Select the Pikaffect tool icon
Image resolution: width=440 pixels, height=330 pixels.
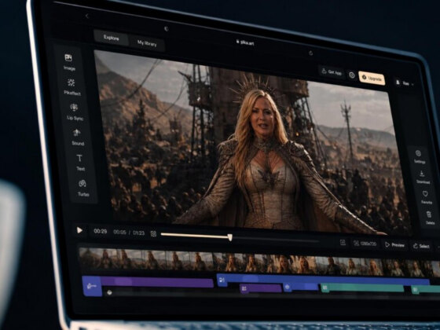tap(71, 86)
